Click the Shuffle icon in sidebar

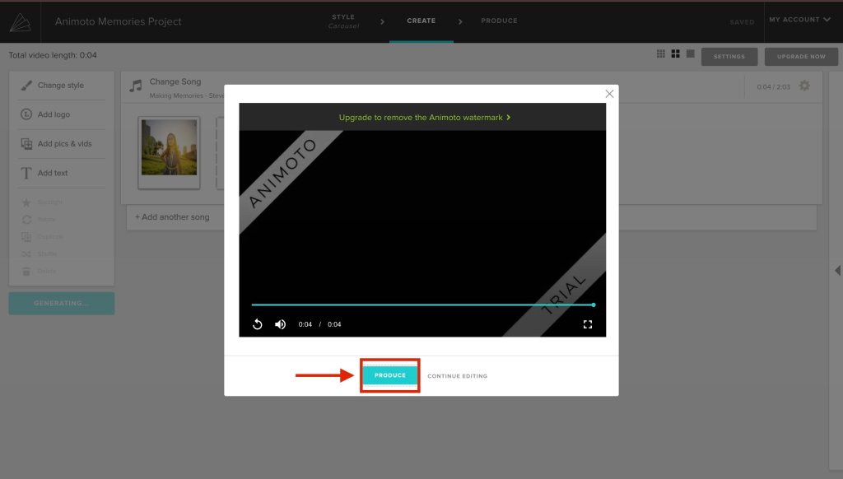click(26, 253)
